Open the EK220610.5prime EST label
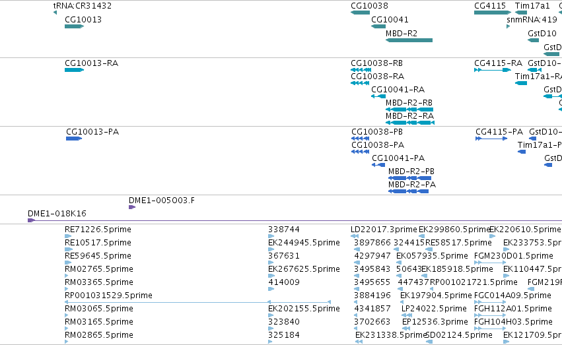562x345 pixels. click(525, 230)
